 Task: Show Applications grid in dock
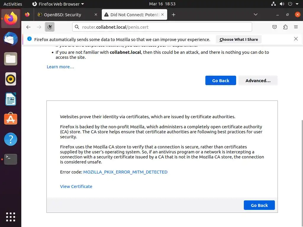(11, 217)
